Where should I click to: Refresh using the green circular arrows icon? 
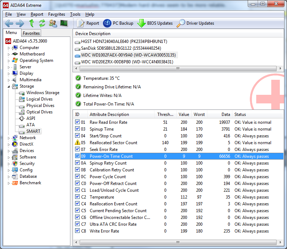pyautogui.click(x=42, y=23)
